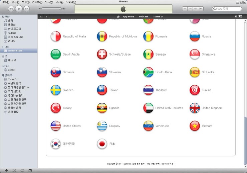Click the vertical scrollbar thumb
The height and width of the screenshot is (173, 247).
pos(245,141)
